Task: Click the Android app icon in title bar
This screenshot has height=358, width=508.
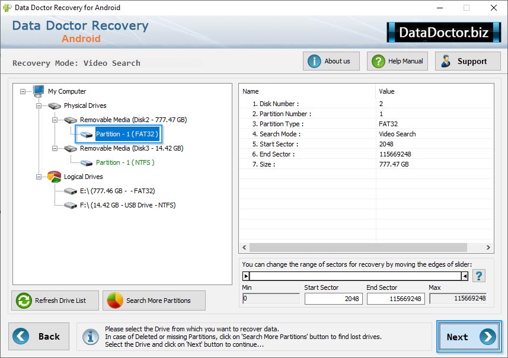Action: click(7, 8)
